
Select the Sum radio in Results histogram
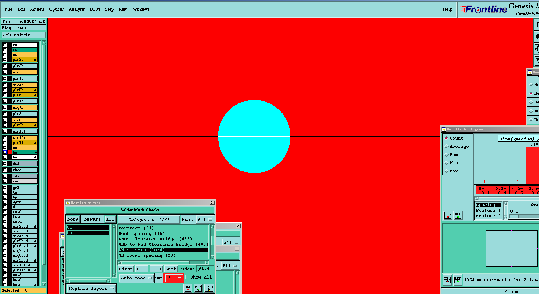pos(446,155)
